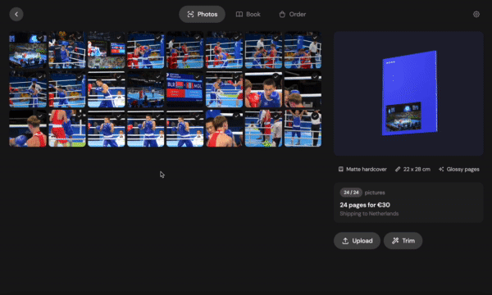This screenshot has height=295, width=492.
Task: Select the photo of the boxer raising both arms
Action: [x=303, y=129]
